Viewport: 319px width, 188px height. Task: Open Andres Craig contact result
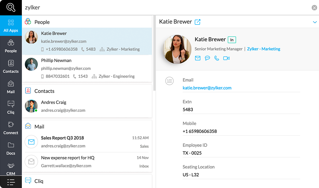[x=87, y=106]
